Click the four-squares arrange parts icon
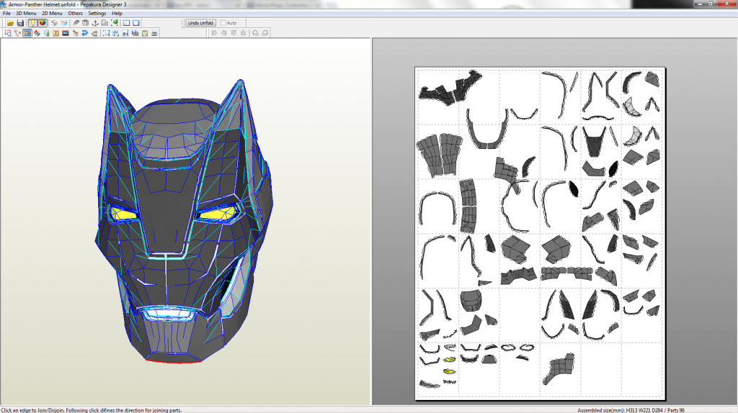The height and width of the screenshot is (413, 738). (x=115, y=33)
